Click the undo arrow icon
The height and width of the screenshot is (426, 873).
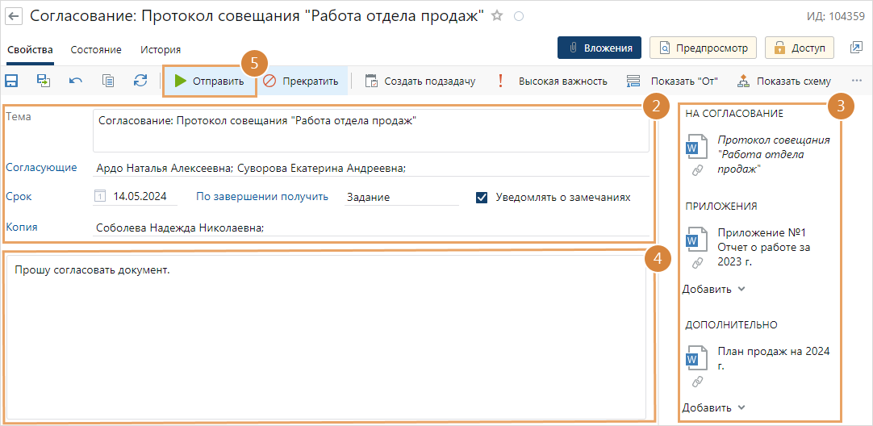coord(76,81)
